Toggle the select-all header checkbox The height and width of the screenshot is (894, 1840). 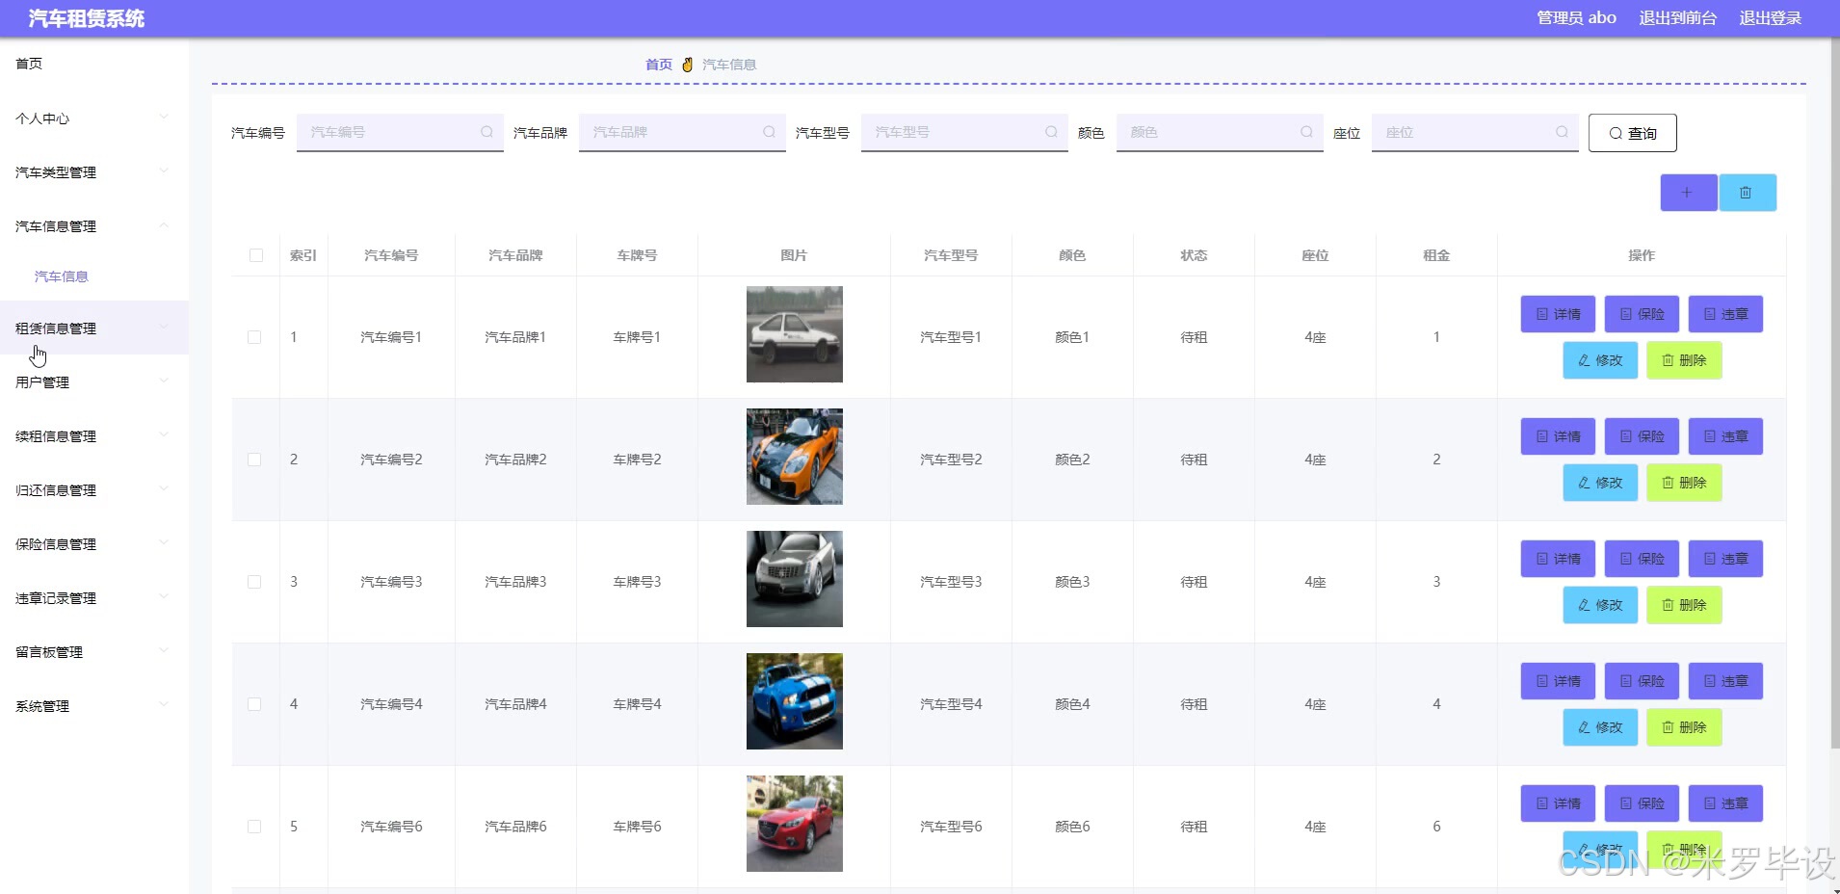256,255
